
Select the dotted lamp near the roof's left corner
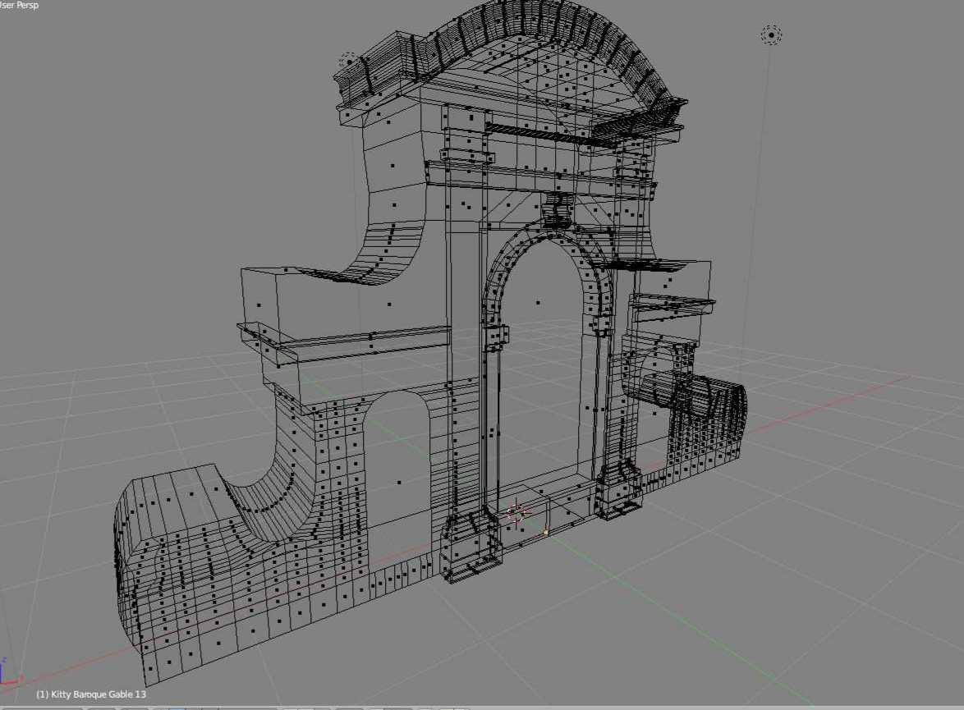point(349,62)
